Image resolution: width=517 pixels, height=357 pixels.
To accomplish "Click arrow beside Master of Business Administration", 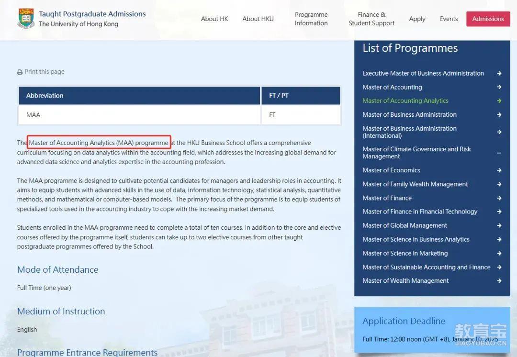I will coord(499,115).
